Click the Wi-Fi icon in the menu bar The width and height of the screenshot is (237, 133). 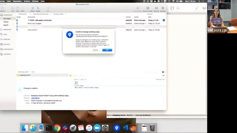(173, 1)
